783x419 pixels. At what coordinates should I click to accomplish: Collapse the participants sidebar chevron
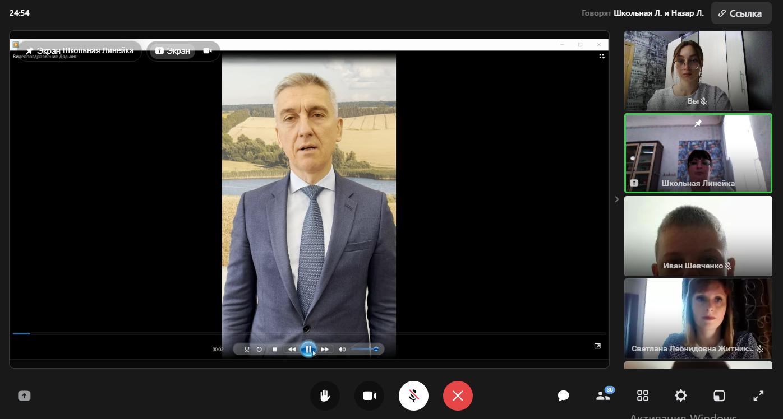tap(617, 199)
